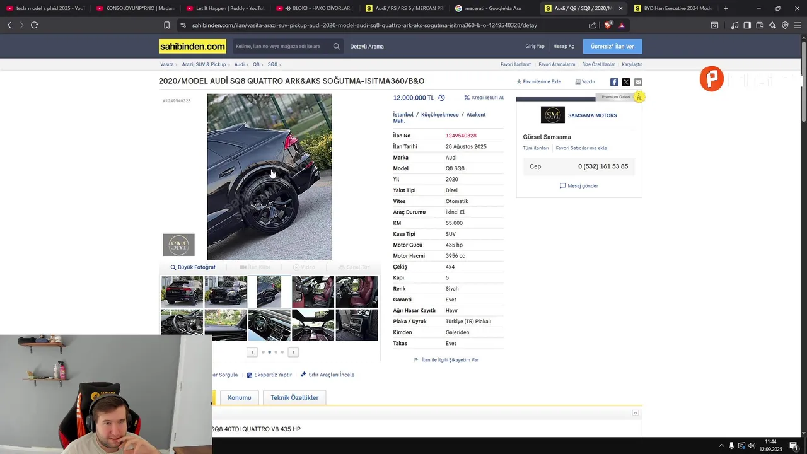Open Brave Shields lion icon
The image size is (807, 454).
click(608, 25)
